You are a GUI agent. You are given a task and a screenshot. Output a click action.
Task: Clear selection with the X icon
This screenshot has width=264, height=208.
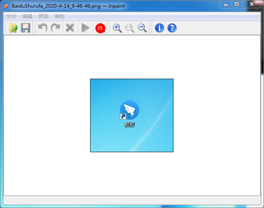pyautogui.click(x=70, y=28)
